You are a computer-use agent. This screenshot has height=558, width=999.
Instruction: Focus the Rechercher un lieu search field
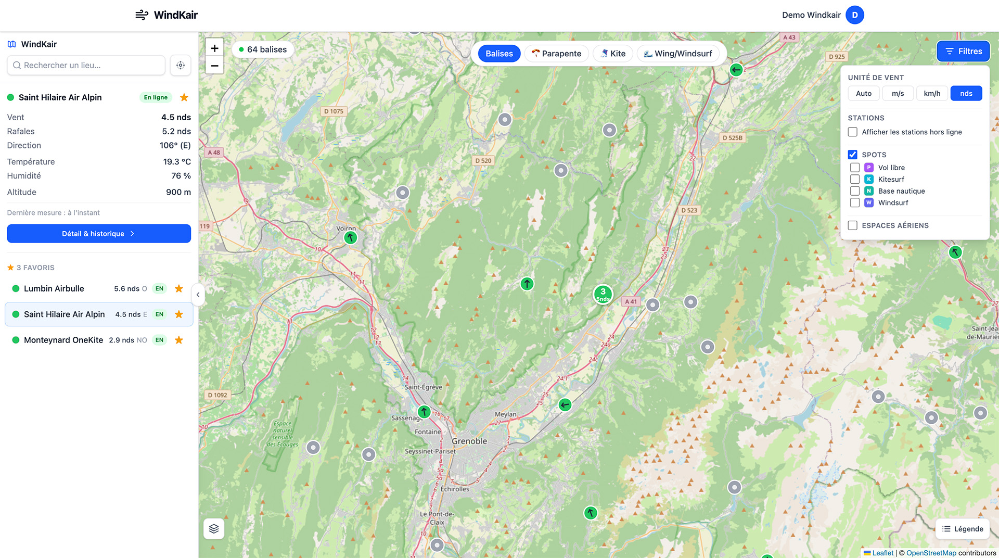(86, 65)
